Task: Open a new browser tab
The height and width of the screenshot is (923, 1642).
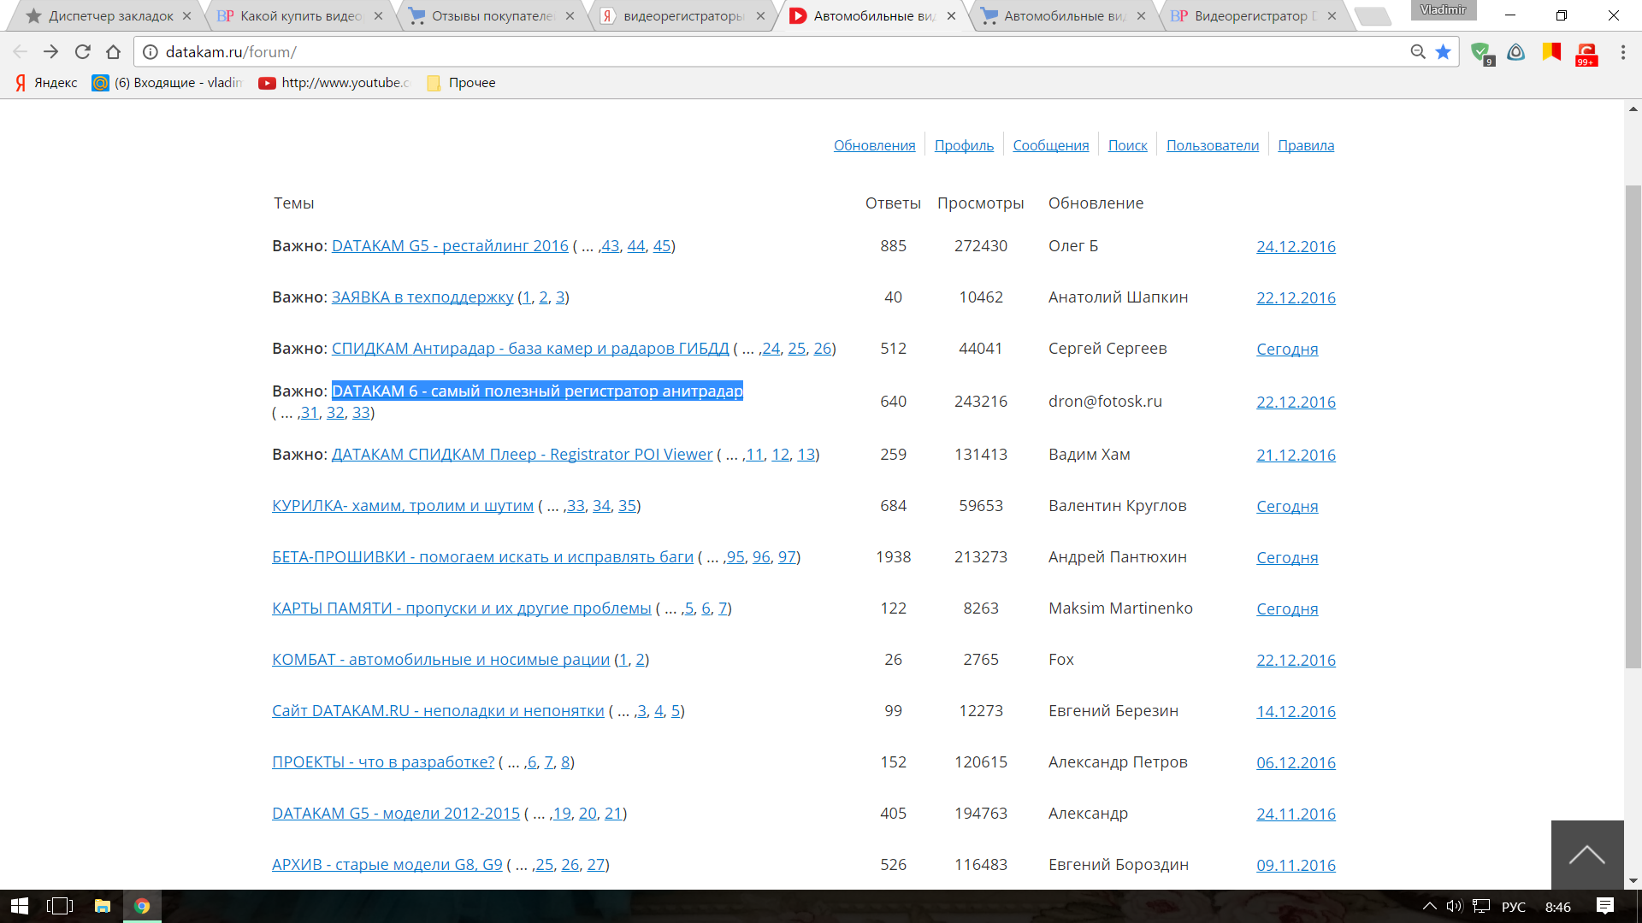Action: tap(1373, 16)
